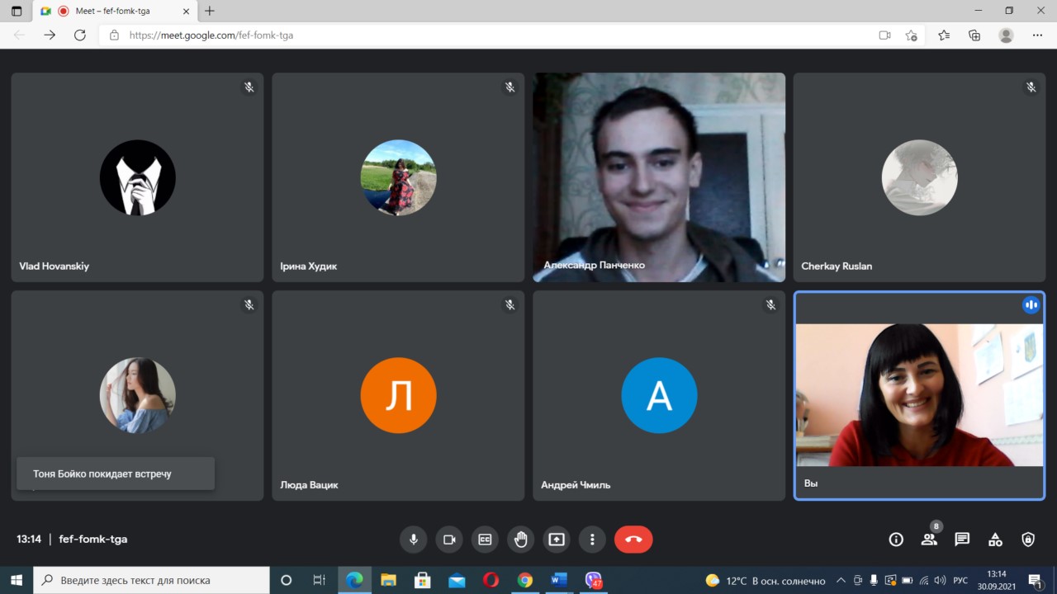
Task: Turn off the camera in the call controls
Action: (449, 540)
